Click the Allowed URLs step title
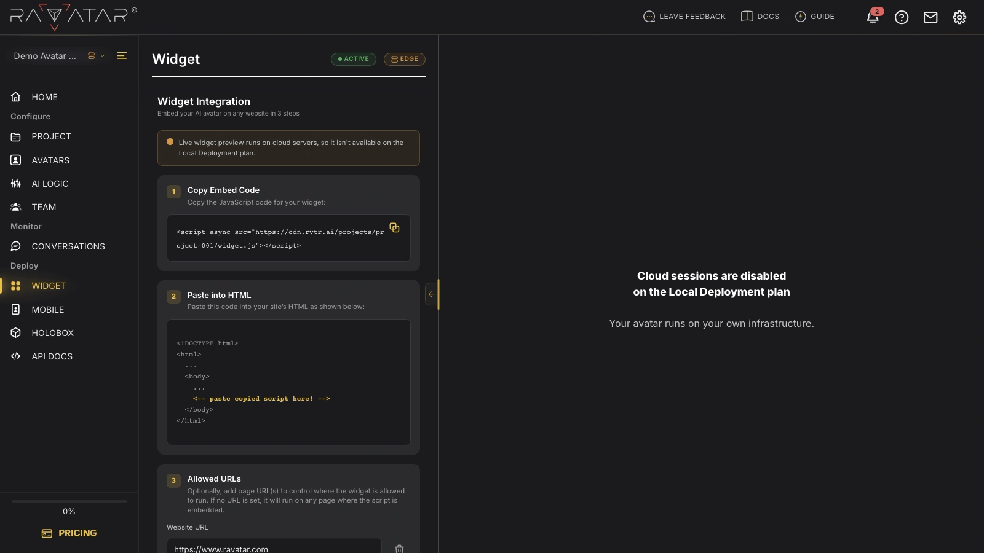The height and width of the screenshot is (553, 984). (214, 479)
